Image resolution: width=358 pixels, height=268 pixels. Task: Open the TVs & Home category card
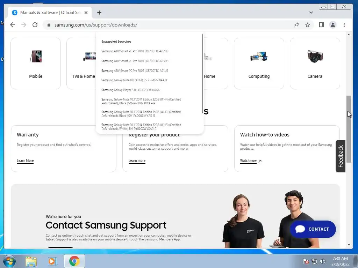tap(81, 64)
